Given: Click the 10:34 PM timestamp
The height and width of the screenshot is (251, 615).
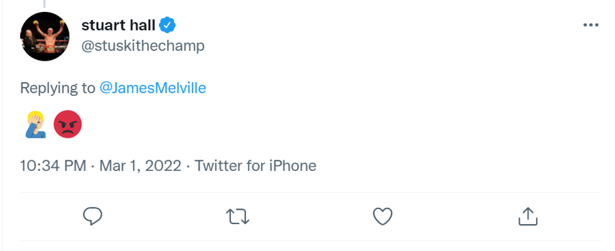Looking at the screenshot, I should 53,166.
